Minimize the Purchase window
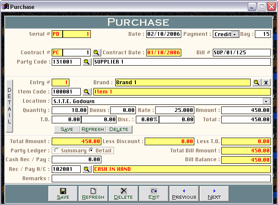The width and height of the screenshot is (278, 205). click(x=252, y=7)
